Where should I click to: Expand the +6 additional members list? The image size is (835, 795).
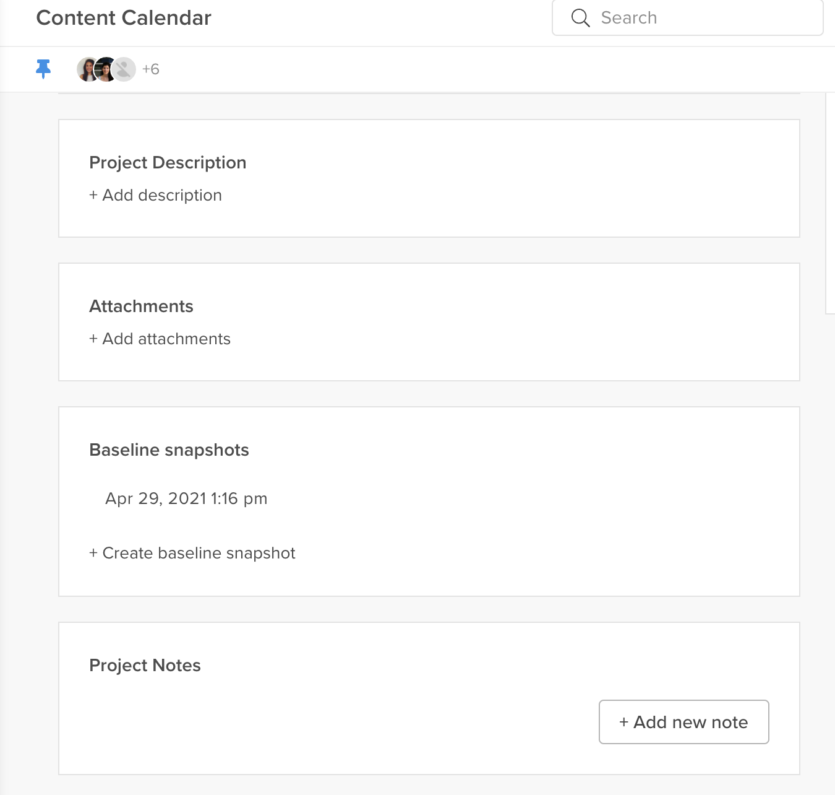pos(151,69)
